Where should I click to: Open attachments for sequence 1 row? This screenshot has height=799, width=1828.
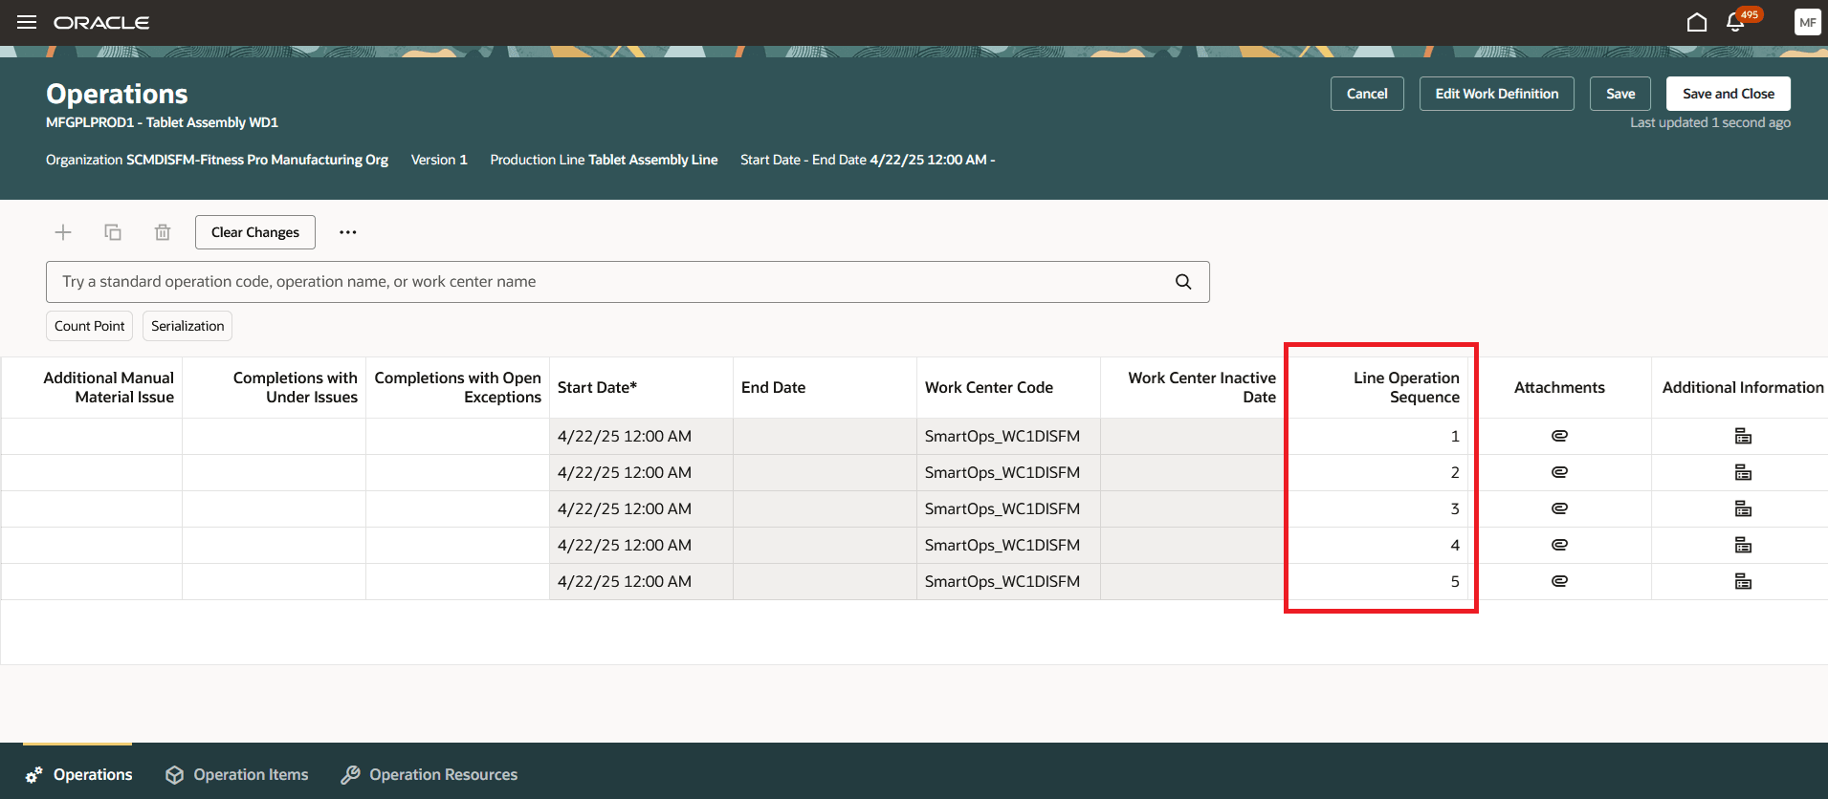coord(1559,436)
